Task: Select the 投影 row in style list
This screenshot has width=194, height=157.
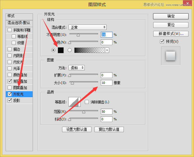Action: tap(19, 100)
